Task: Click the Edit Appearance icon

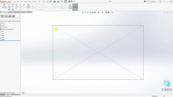Action: (106, 12)
